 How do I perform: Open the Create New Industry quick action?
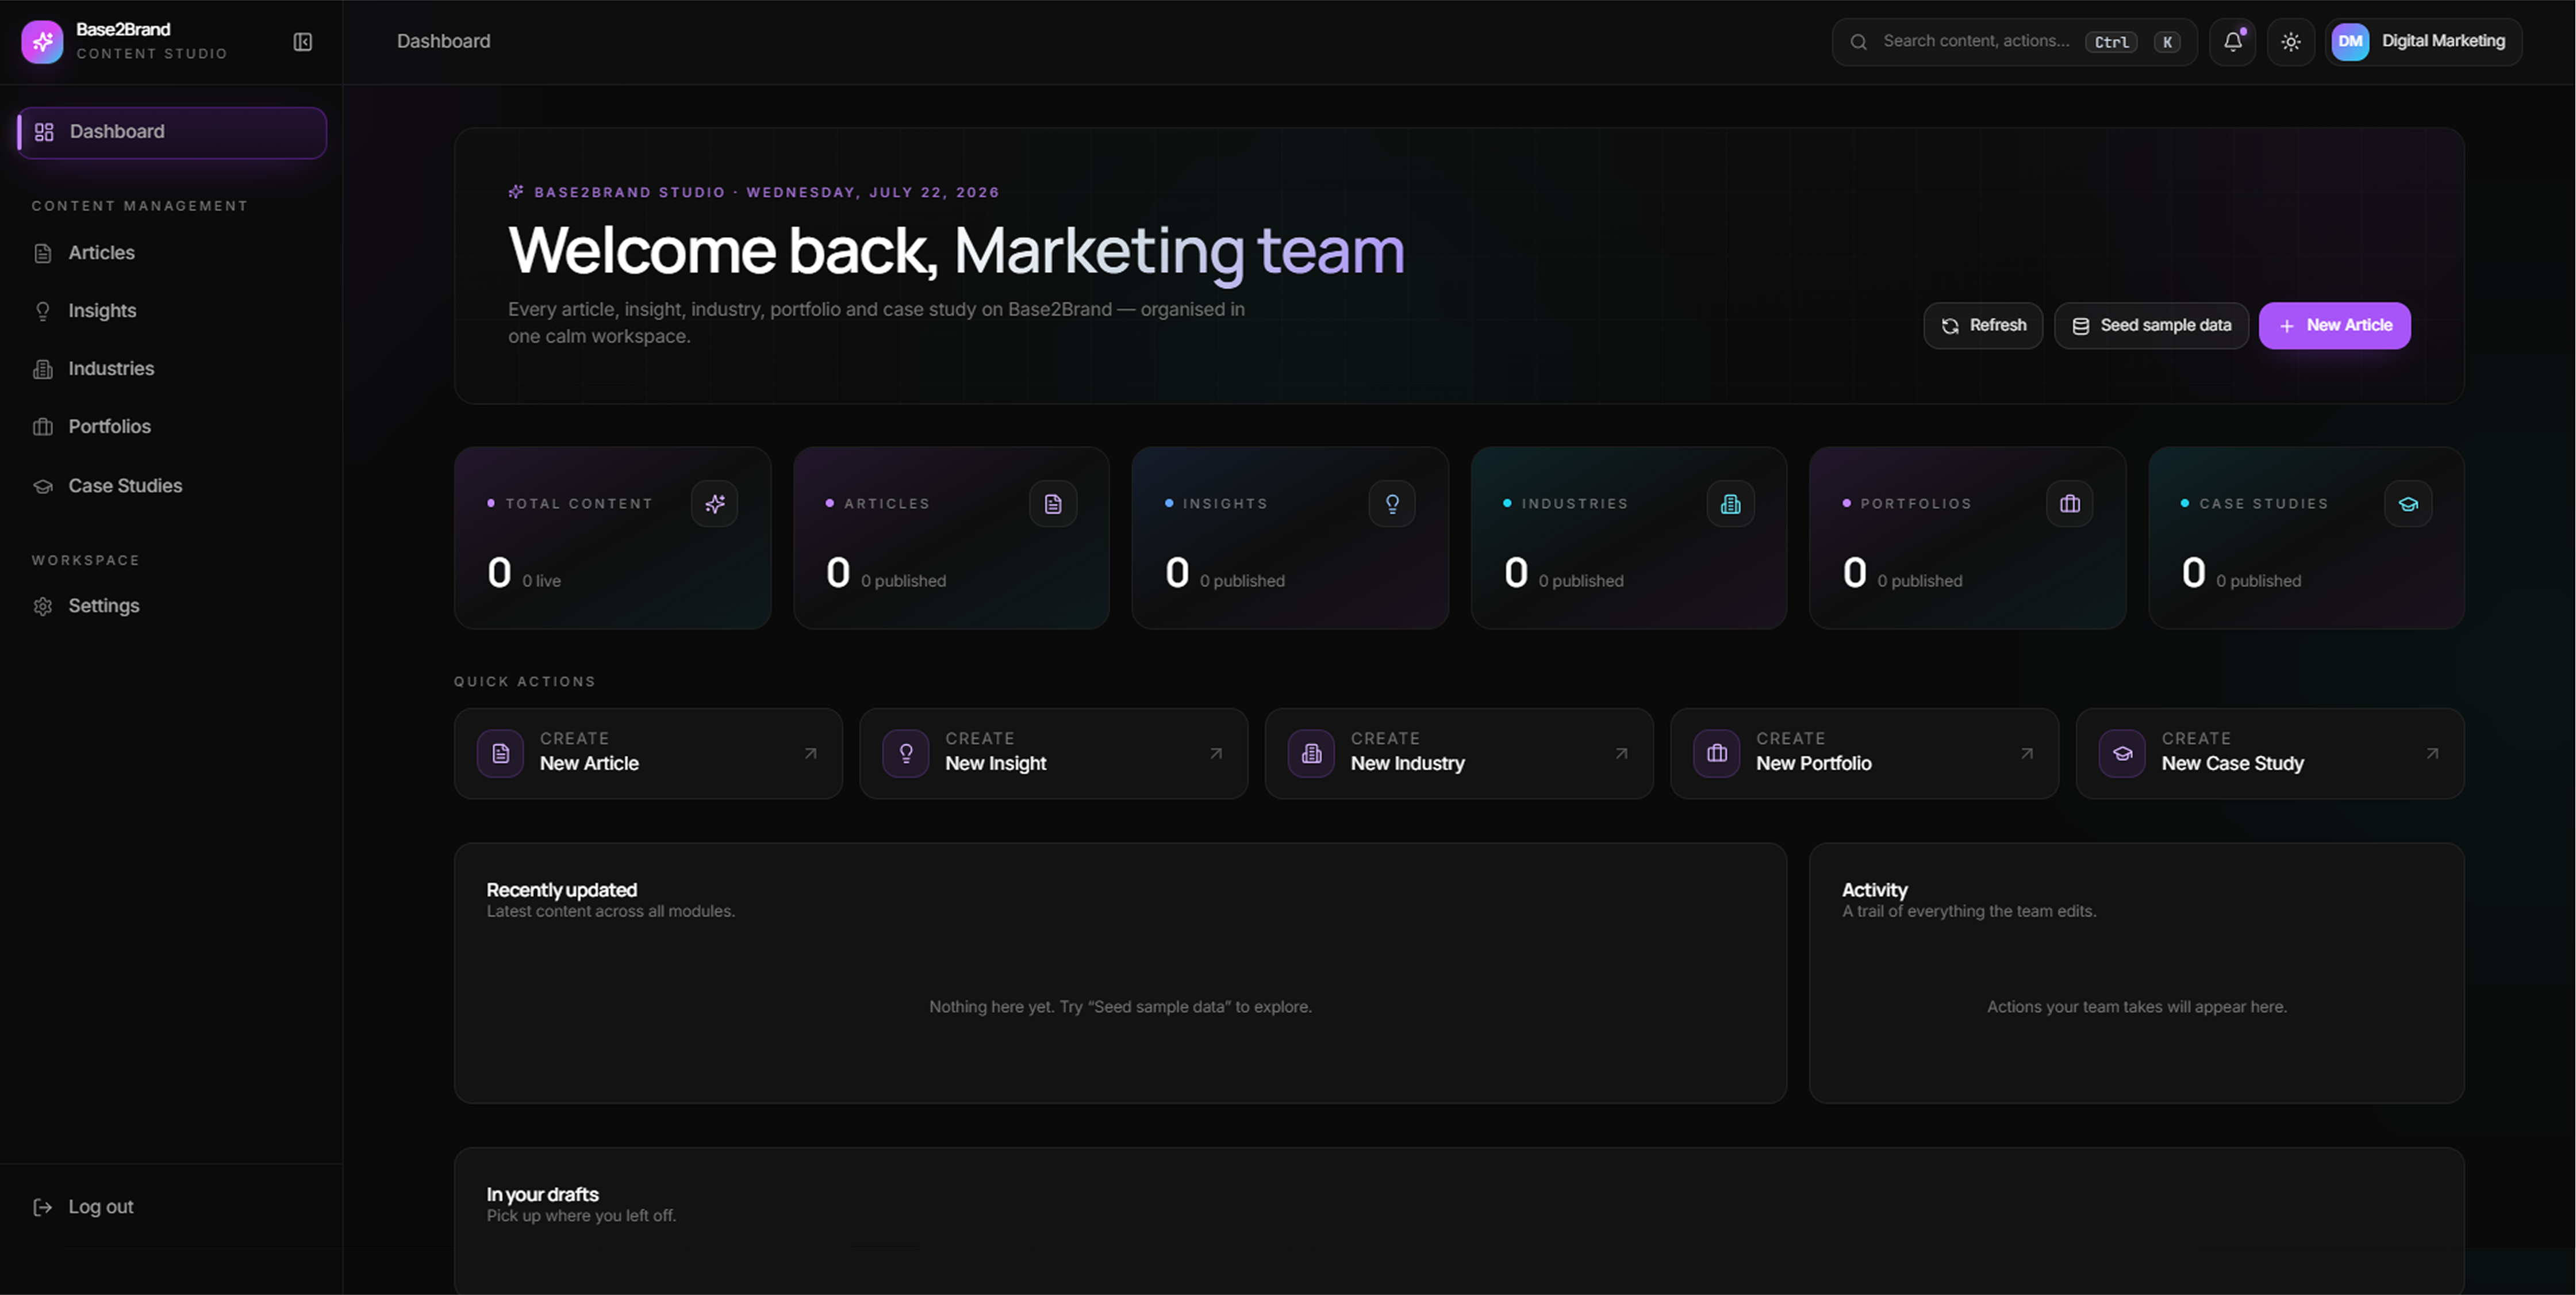coord(1459,753)
